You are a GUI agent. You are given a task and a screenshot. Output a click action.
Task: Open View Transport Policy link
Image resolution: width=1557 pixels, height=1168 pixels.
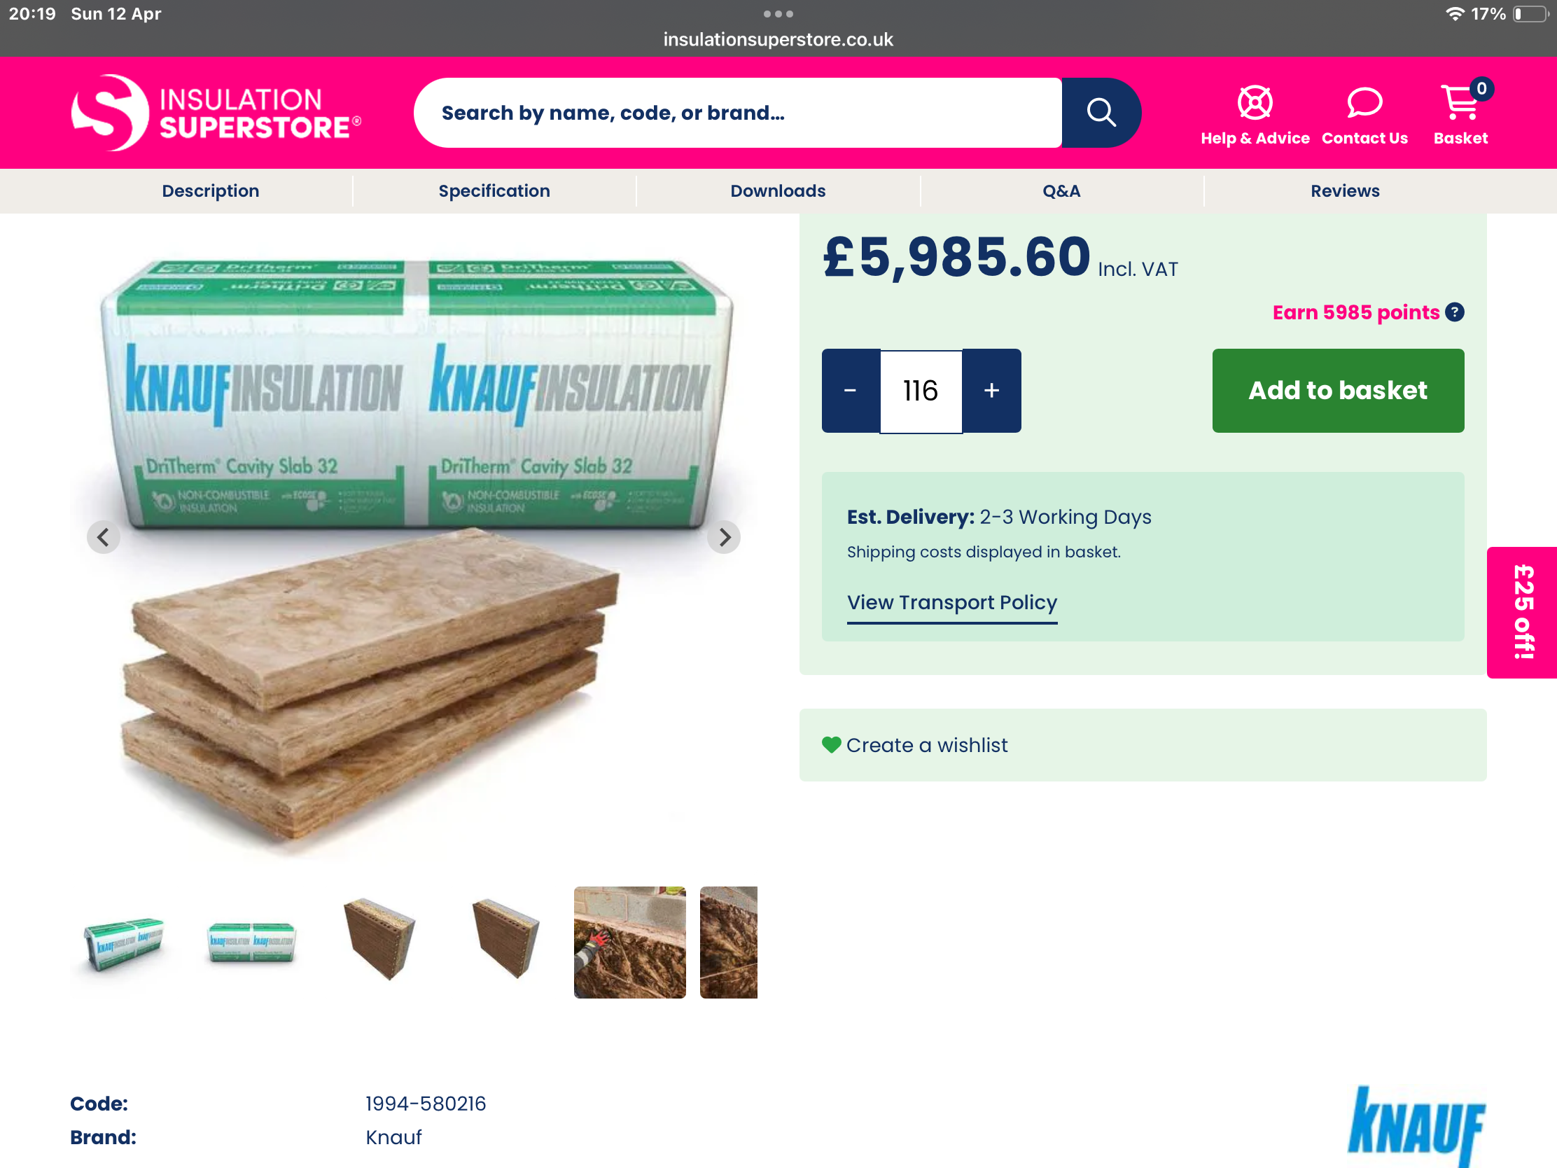[951, 603]
